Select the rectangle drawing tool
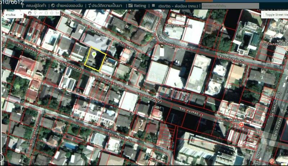Image resolution: width=288 pixels, height=166 pixels. (46, 13)
